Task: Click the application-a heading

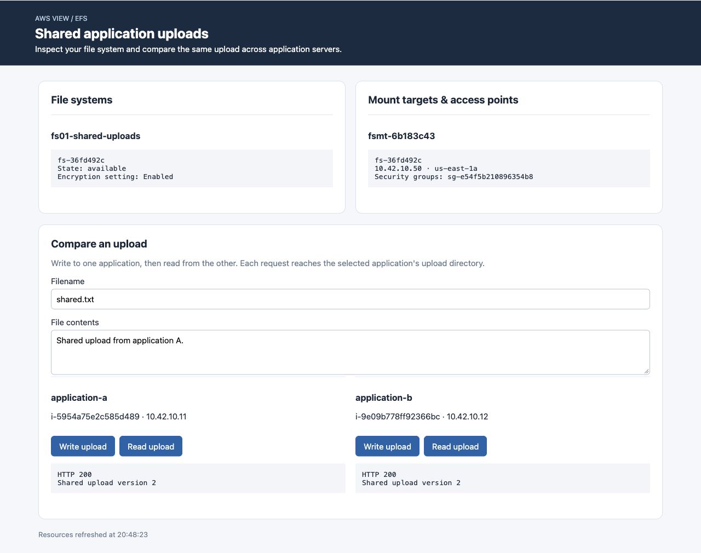Action: click(x=79, y=398)
